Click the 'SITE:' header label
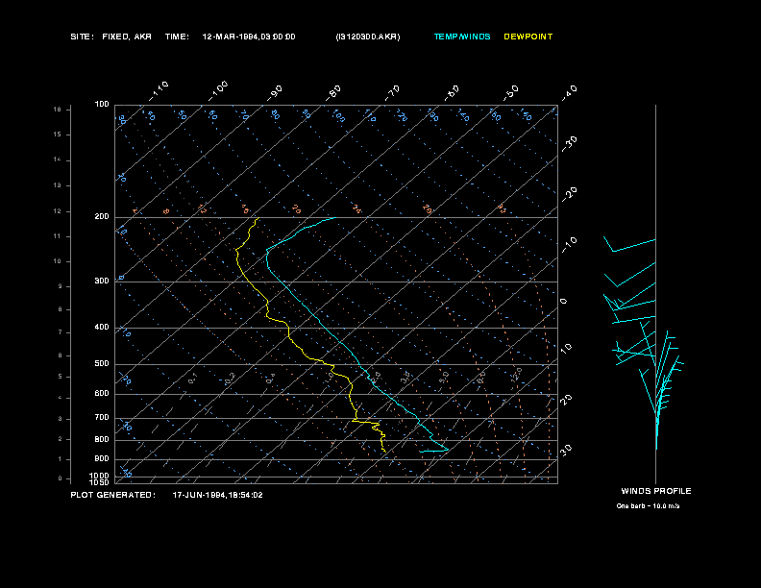Image resolution: width=761 pixels, height=588 pixels. click(x=82, y=37)
